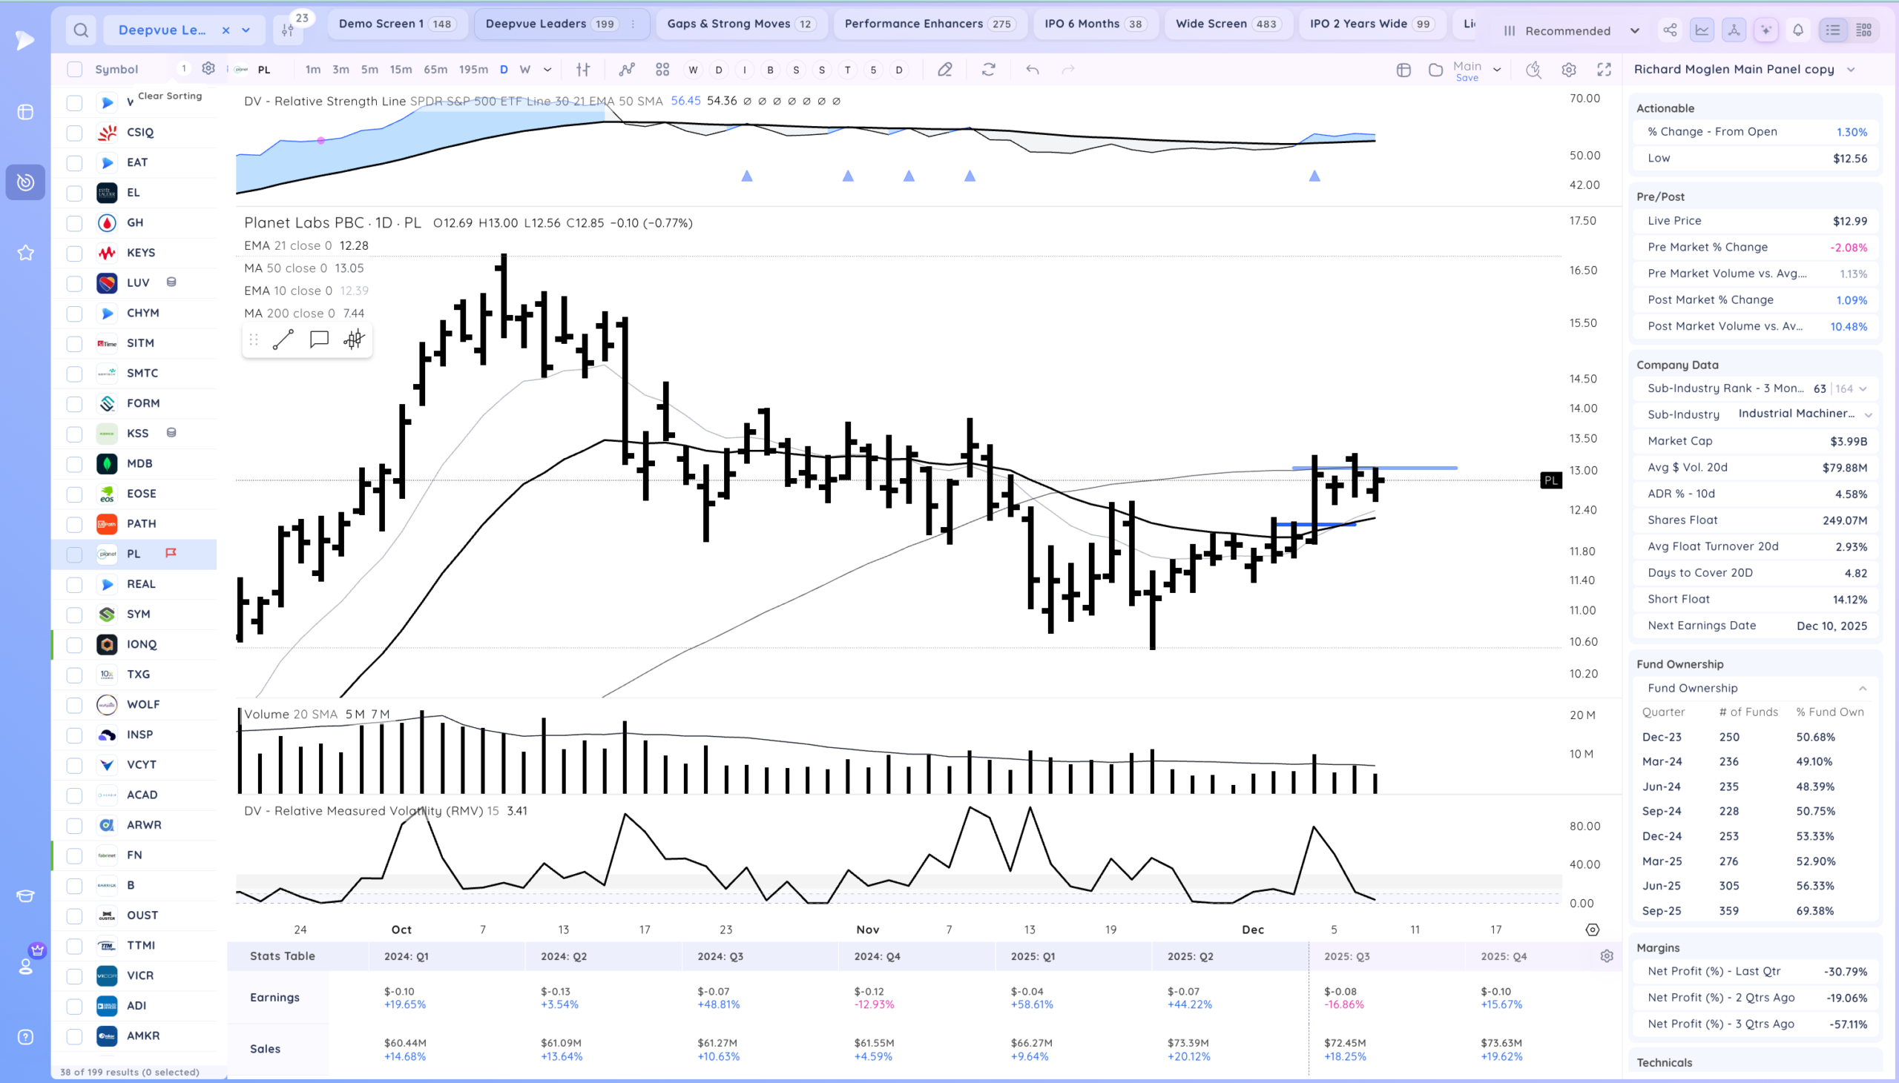Toggle fullscreen chart icon
The width and height of the screenshot is (1899, 1083).
coord(1605,69)
